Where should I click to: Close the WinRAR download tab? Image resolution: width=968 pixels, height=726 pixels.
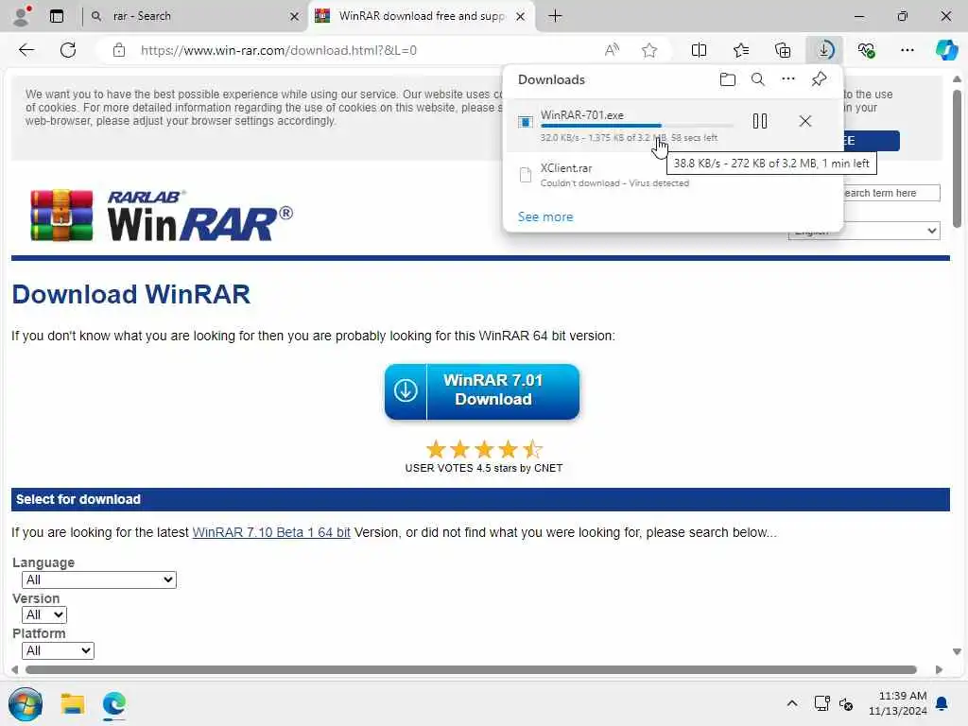[x=521, y=16]
